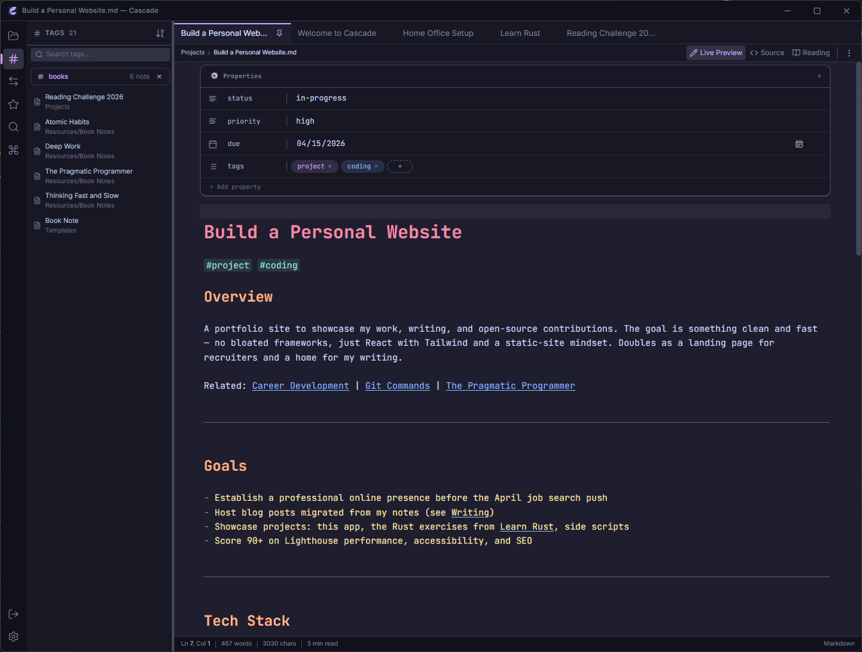Open the tags panel icon in sidebar
862x652 pixels.
(13, 59)
